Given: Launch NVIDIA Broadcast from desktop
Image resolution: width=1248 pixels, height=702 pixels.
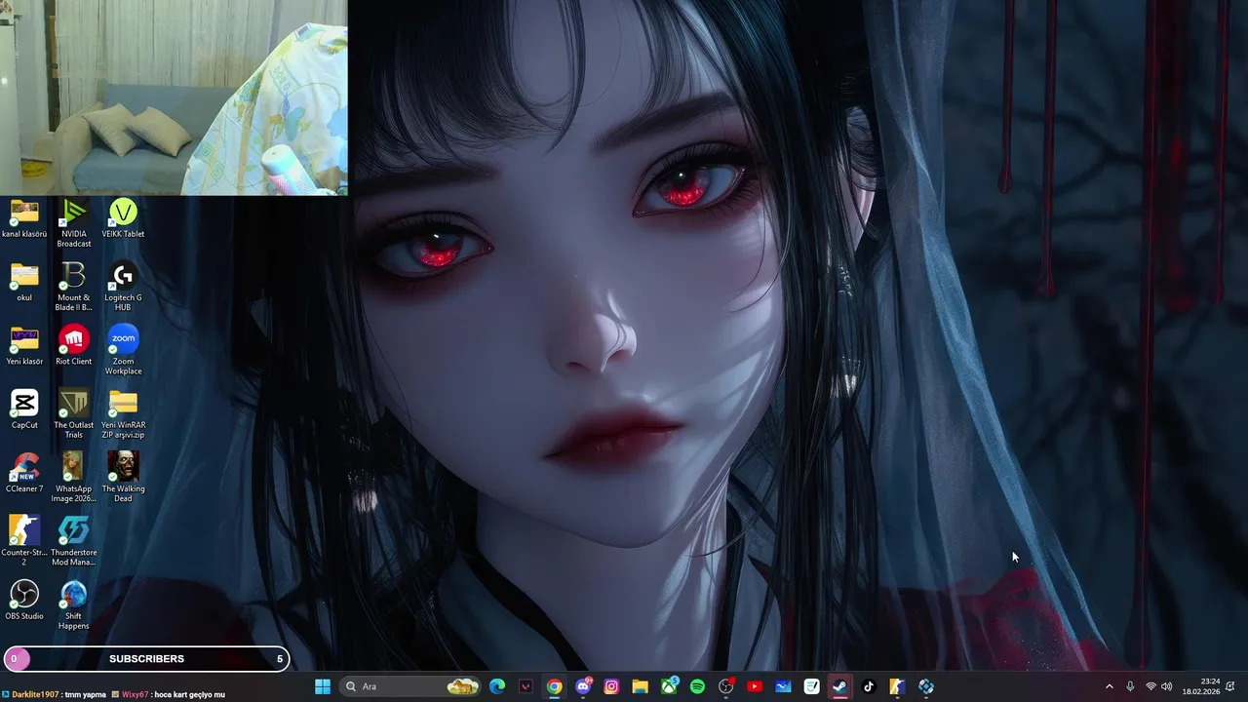Looking at the screenshot, I should click(74, 223).
